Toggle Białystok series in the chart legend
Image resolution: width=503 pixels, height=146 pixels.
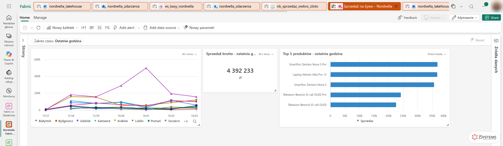(43, 121)
